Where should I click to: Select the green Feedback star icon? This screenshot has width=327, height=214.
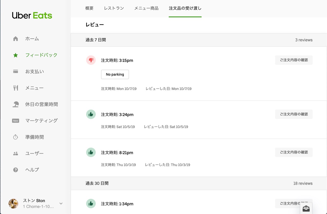point(16,55)
